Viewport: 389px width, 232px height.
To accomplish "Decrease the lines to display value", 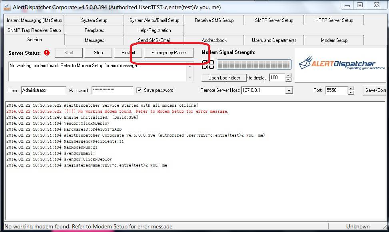I will (x=288, y=79).
